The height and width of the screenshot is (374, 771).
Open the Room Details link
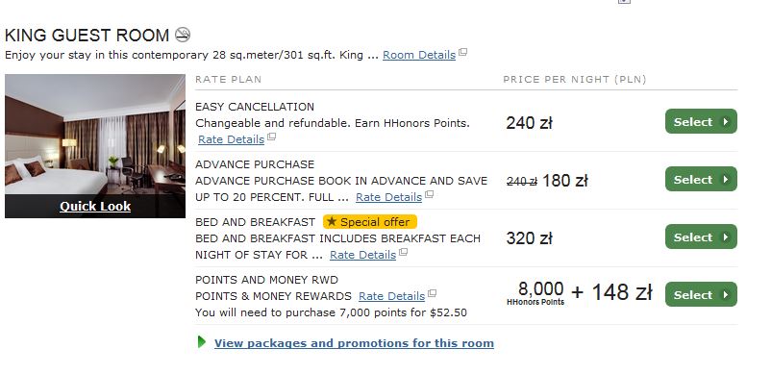click(419, 55)
